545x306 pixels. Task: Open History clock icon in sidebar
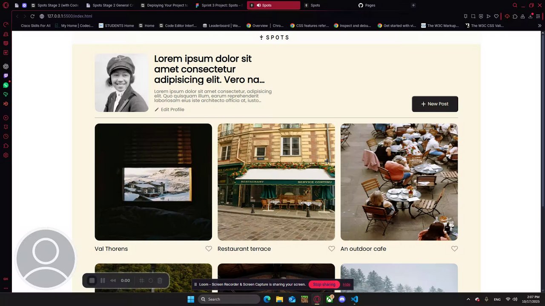(x=6, y=136)
